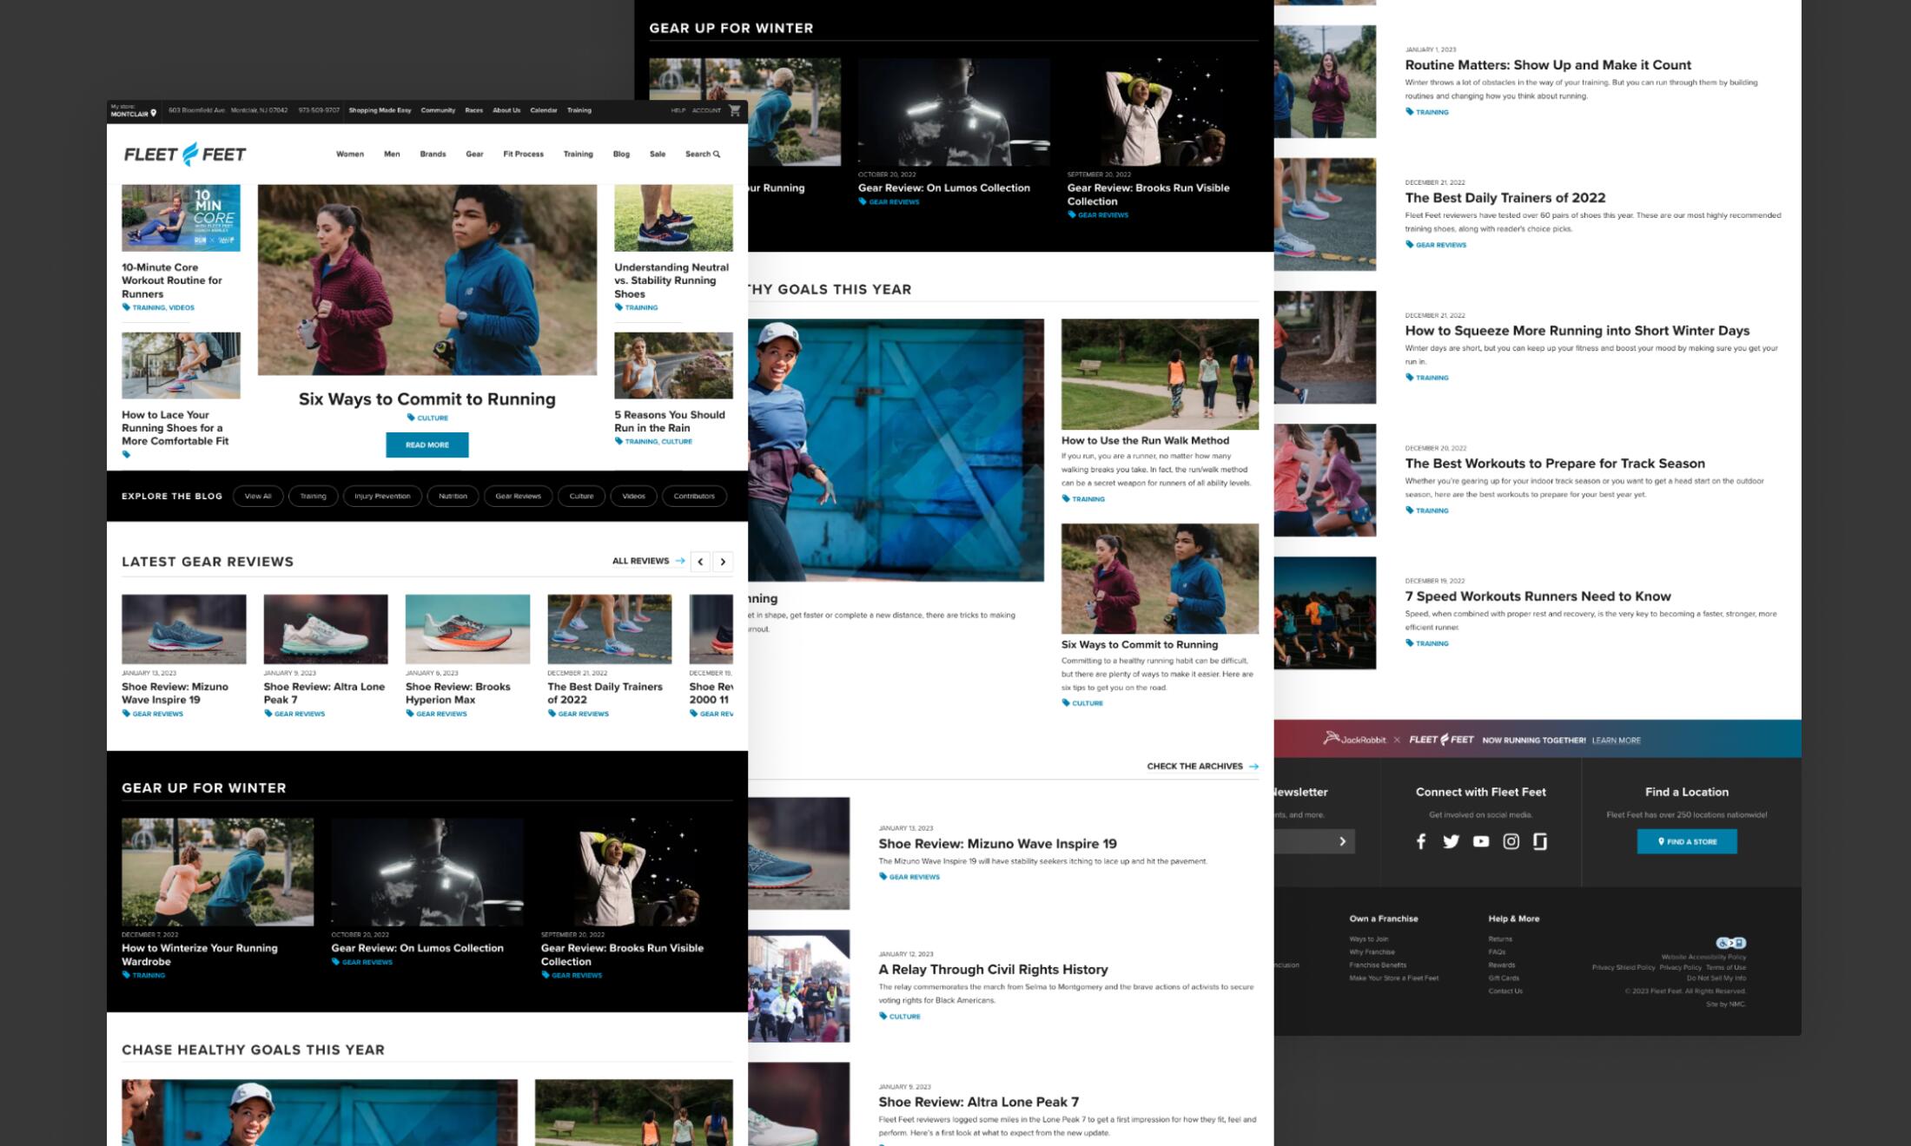Show previous gear reviews with left arrow
This screenshot has width=1911, height=1146.
pos(700,562)
